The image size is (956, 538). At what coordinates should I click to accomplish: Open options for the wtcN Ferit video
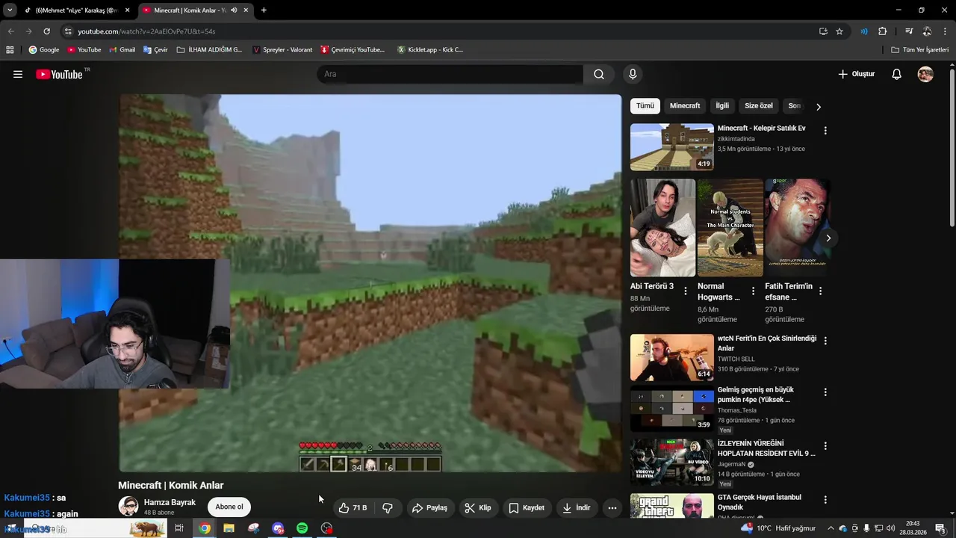pyautogui.click(x=825, y=341)
